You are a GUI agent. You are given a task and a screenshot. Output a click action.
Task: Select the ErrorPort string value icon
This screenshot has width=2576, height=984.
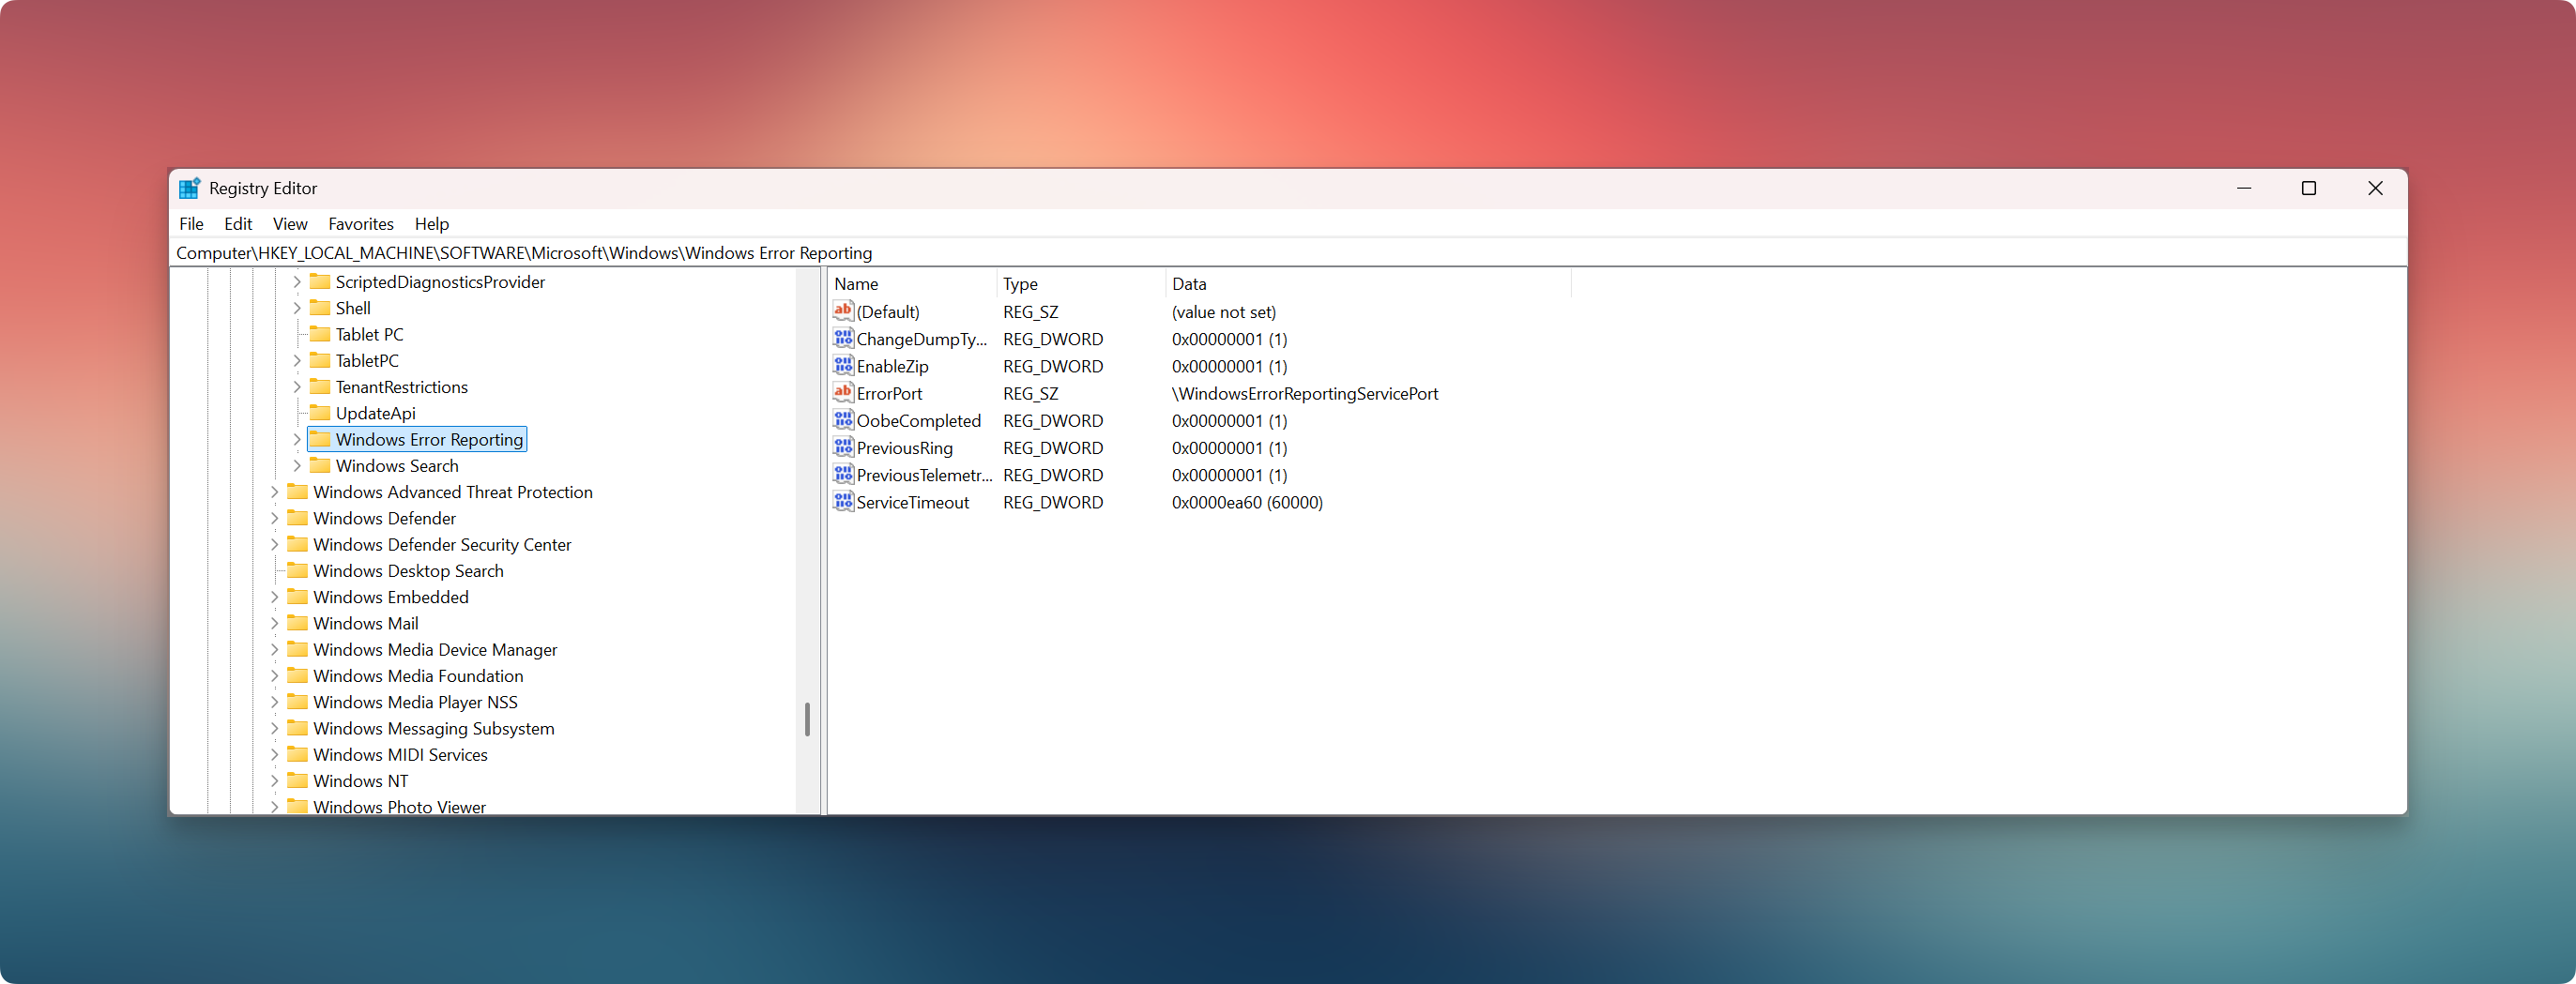(x=843, y=392)
